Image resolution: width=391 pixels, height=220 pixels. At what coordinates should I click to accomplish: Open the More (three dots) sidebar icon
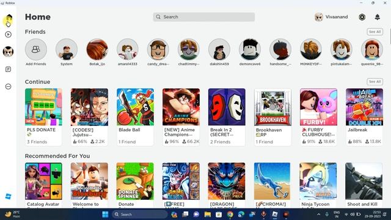[8, 87]
